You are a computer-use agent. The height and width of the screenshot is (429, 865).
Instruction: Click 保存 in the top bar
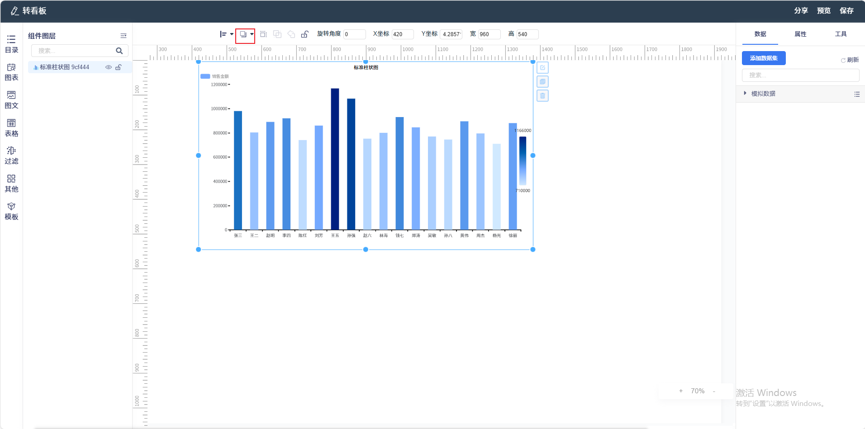point(846,11)
